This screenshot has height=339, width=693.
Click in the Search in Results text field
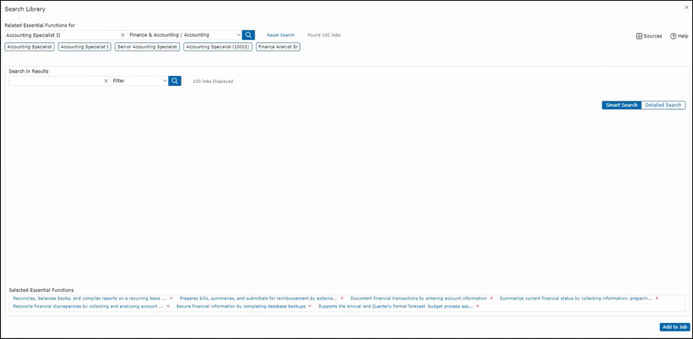pos(54,81)
